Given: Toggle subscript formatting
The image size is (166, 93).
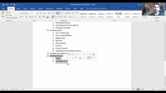Looking at the screenshot, I should (33, 17).
